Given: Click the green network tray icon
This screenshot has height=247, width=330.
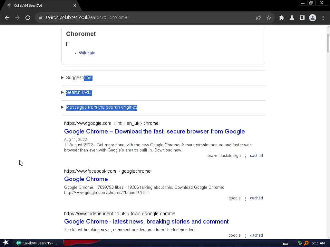Looking at the screenshot, I should (x=300, y=243).
